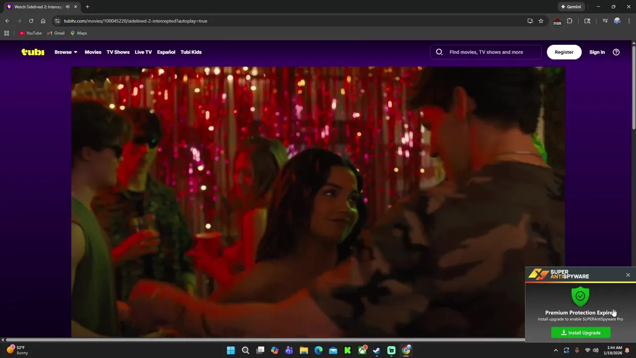Click the page horizontal scrollbar
Screen dimensions: 636x358
click(265, 340)
